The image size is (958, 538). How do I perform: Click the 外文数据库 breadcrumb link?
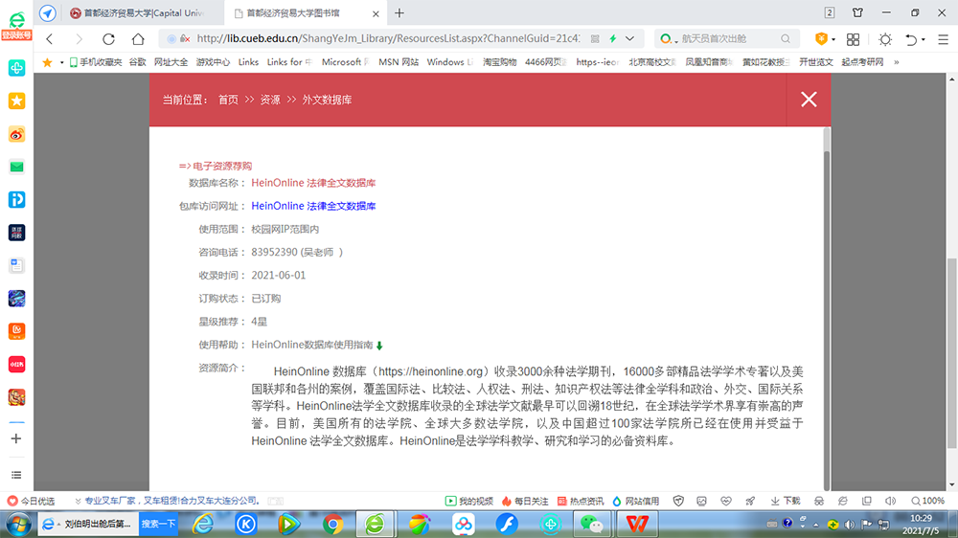point(327,100)
